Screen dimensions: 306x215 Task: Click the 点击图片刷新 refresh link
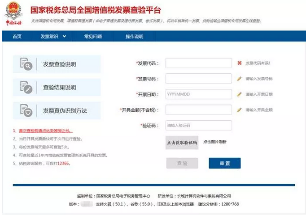(x=214, y=142)
